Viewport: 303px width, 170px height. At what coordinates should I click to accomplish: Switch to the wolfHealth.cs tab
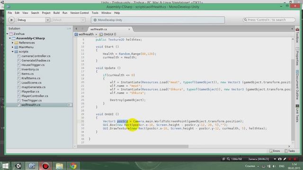point(98,29)
